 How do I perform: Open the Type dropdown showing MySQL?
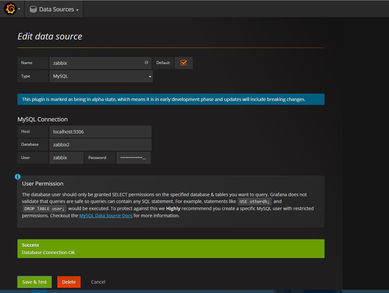coord(101,76)
